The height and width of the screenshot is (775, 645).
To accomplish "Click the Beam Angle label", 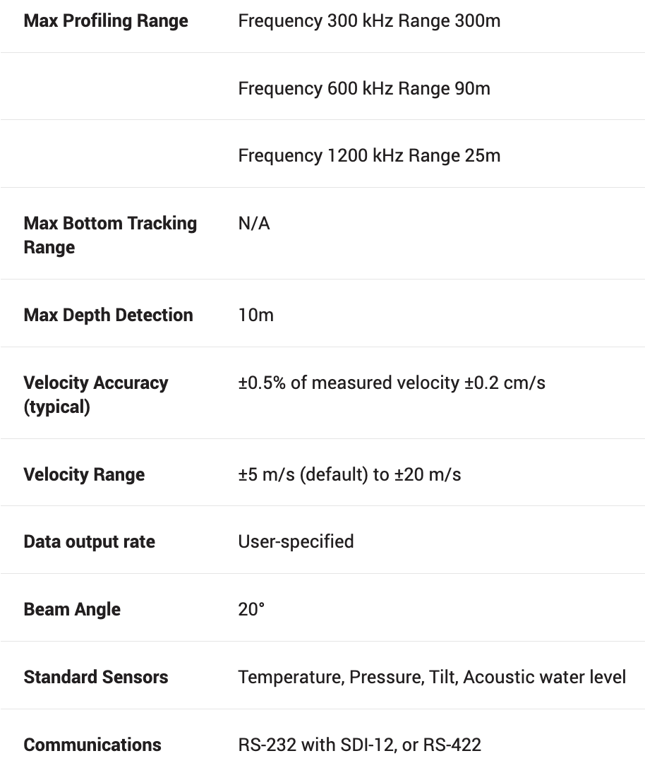I will pyautogui.click(x=72, y=610).
